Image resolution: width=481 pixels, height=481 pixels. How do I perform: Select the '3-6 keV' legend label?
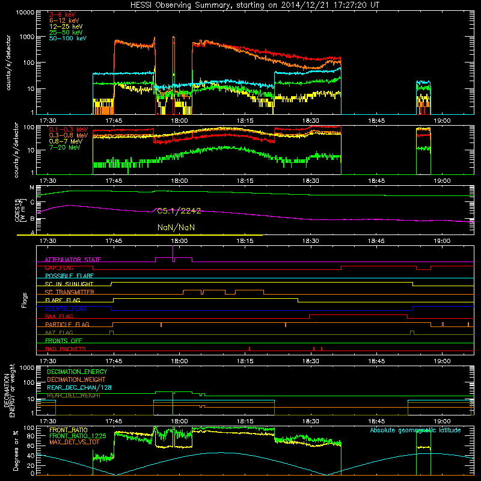tap(63, 14)
